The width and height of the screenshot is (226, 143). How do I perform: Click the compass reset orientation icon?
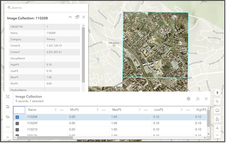(x=217, y=93)
